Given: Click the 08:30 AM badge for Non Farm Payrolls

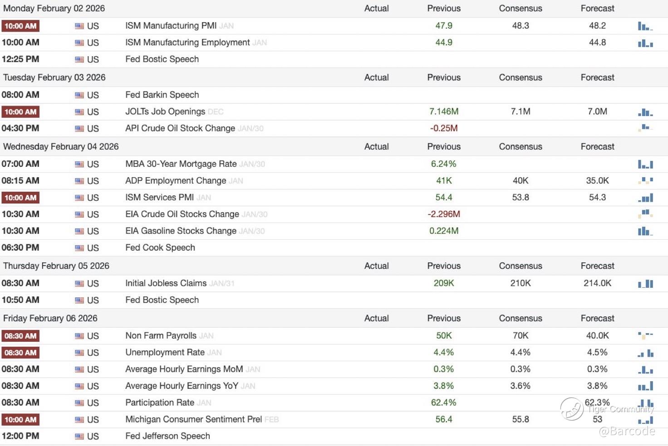Looking at the screenshot, I should click(x=20, y=336).
